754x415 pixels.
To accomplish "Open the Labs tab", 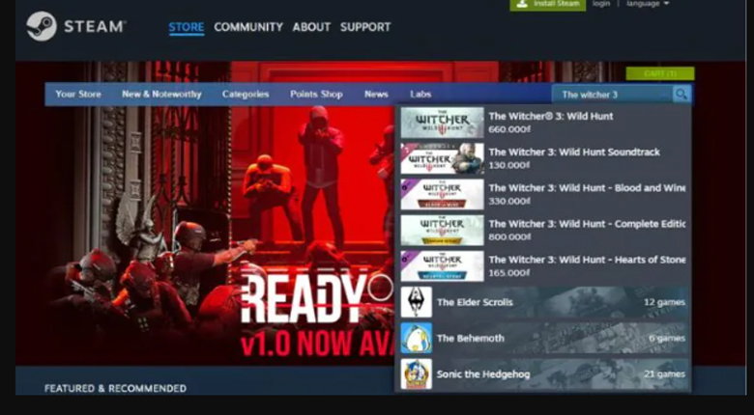I will [x=420, y=95].
